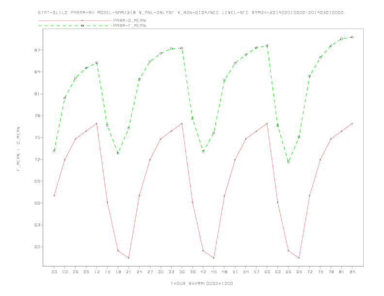Viewport: 384px width, 296px height.
Task: Click x-axis forecast hour label 39
Action: click(192, 272)
